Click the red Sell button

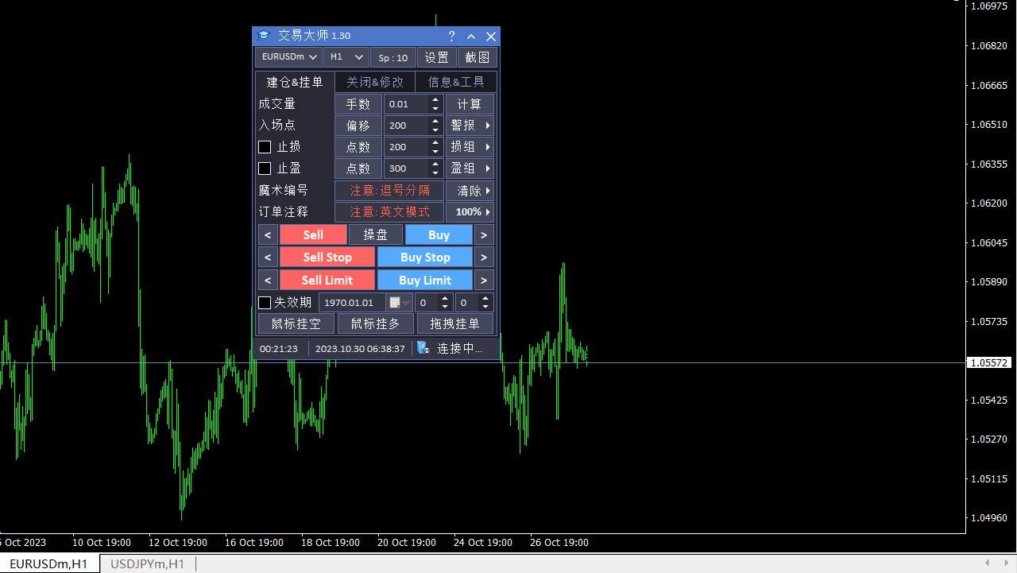(x=313, y=234)
